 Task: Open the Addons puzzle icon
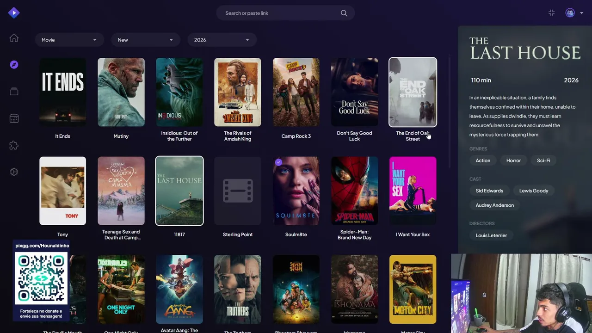[x=14, y=145]
